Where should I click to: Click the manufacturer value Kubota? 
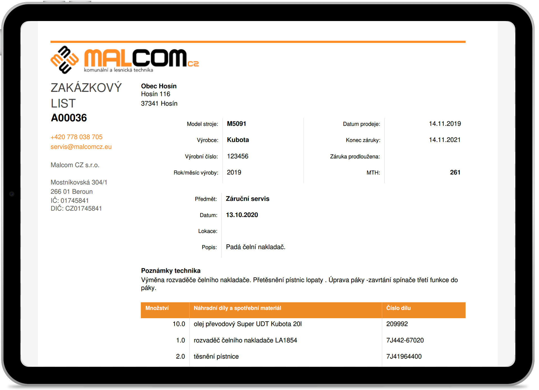238,140
